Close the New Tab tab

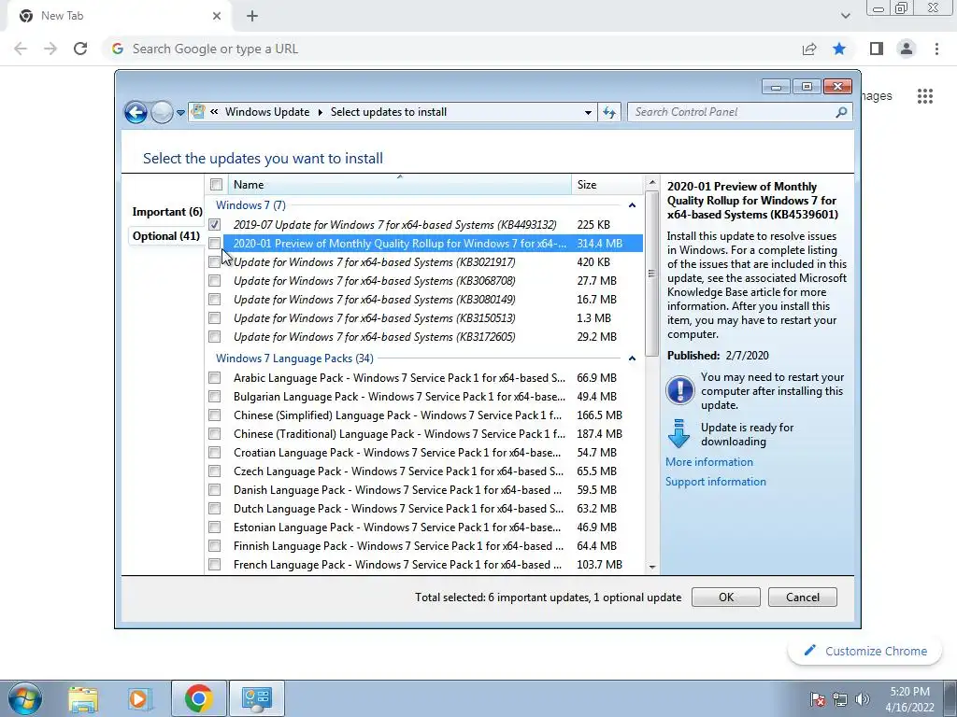pos(217,16)
